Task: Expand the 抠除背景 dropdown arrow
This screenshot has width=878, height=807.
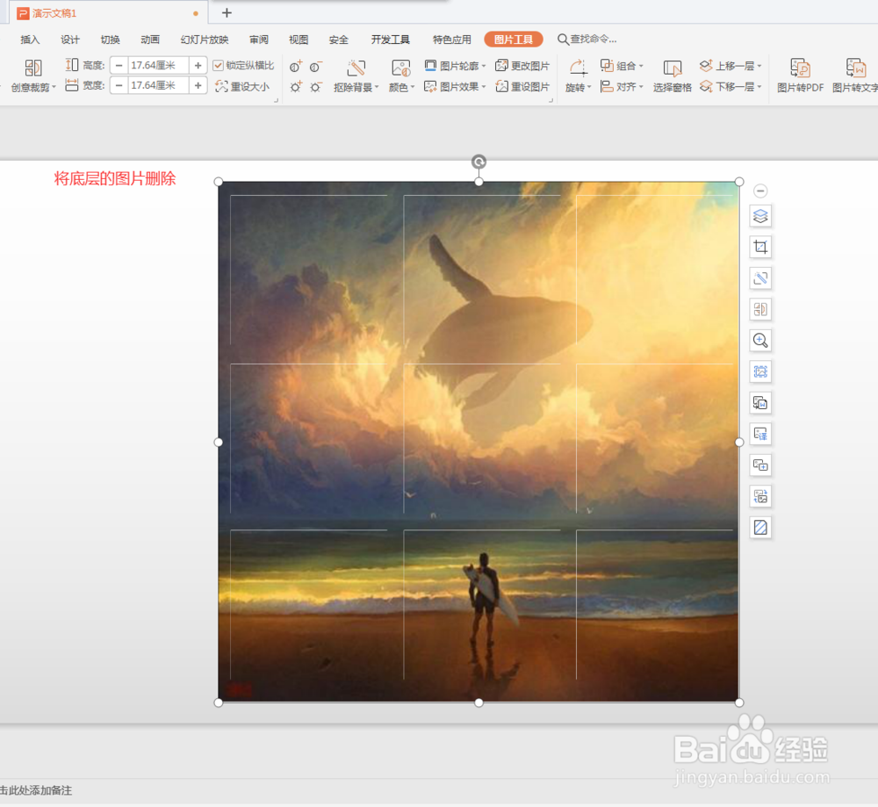Action: [x=377, y=87]
